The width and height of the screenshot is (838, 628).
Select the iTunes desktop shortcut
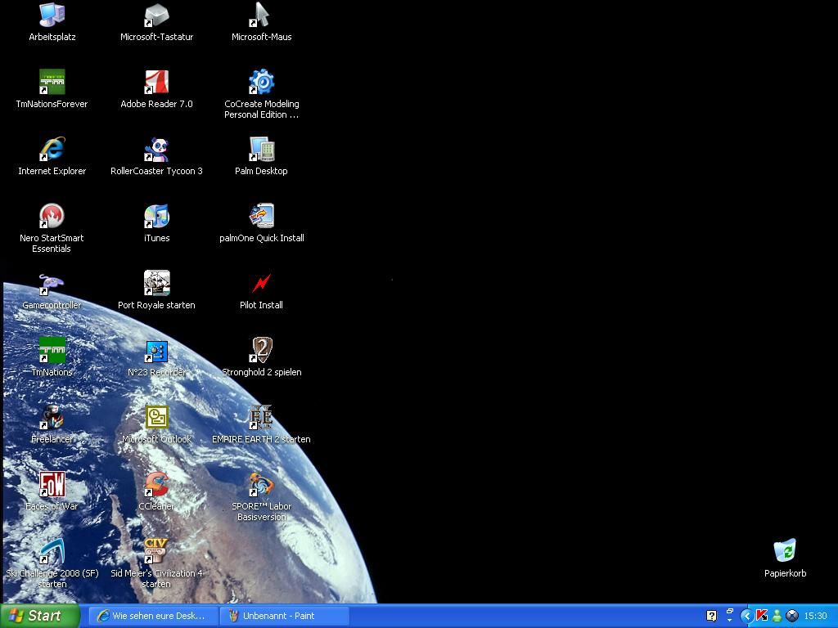click(156, 216)
